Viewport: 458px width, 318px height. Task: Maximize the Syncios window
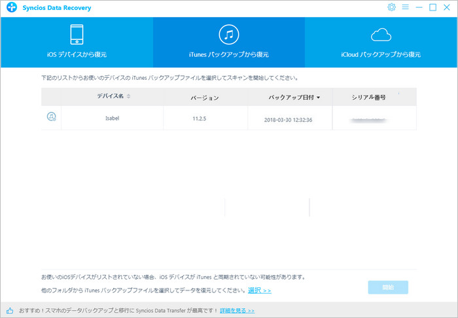[432, 7]
